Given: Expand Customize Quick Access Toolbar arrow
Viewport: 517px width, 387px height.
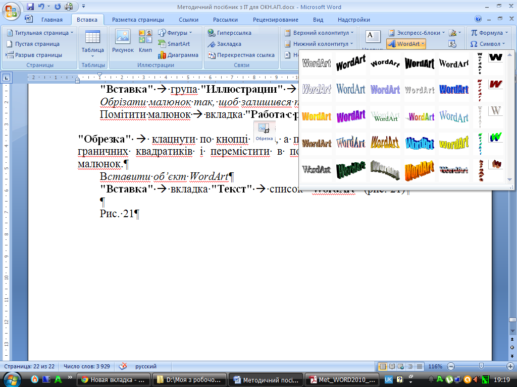Looking at the screenshot, I should coord(83,6).
